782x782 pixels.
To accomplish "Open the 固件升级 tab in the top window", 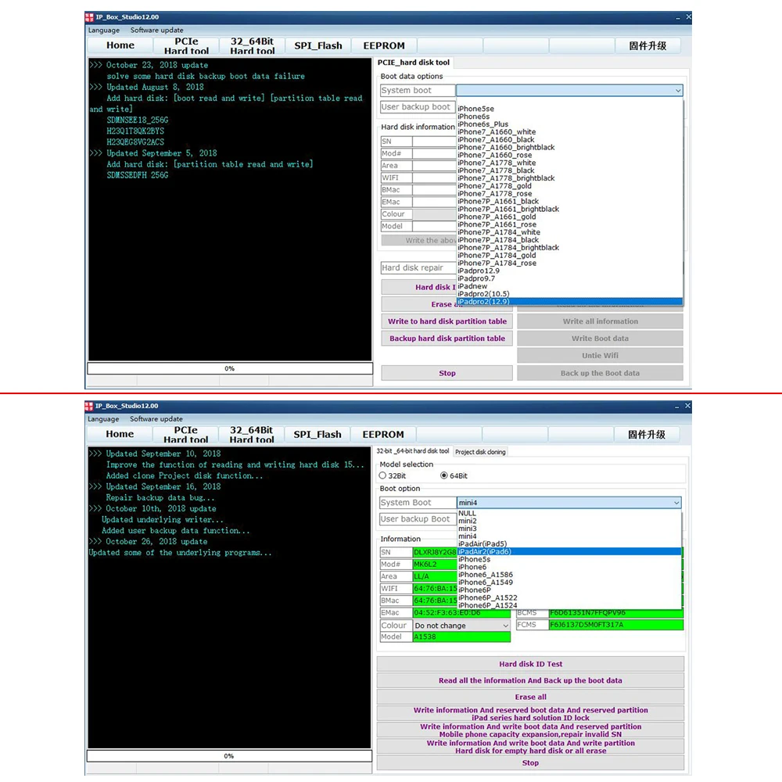I will coord(647,45).
